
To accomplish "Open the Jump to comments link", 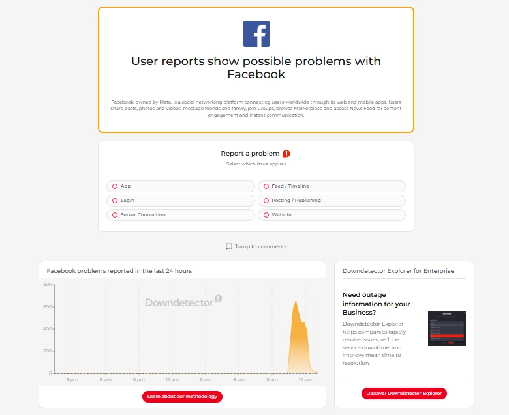I will click(256, 246).
